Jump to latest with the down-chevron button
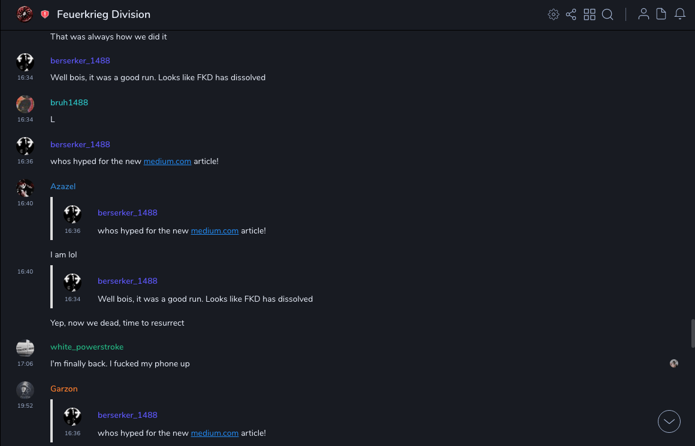The image size is (695, 446). pyautogui.click(x=669, y=421)
